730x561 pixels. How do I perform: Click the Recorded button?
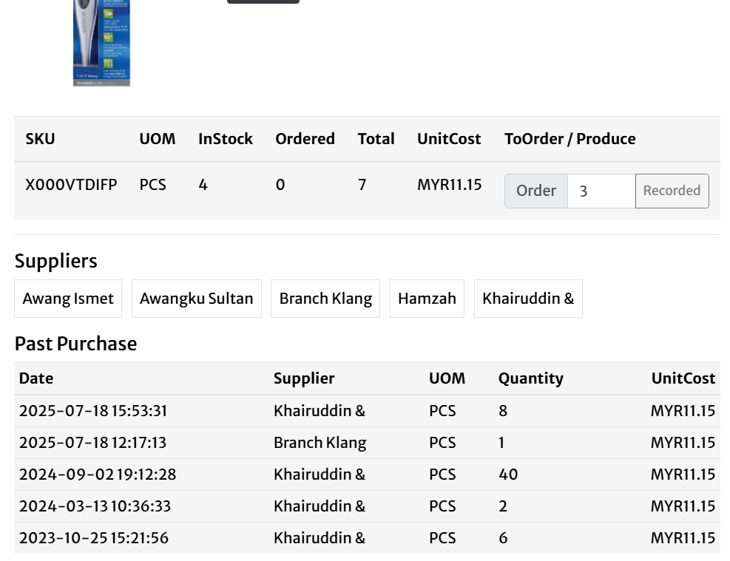[672, 191]
